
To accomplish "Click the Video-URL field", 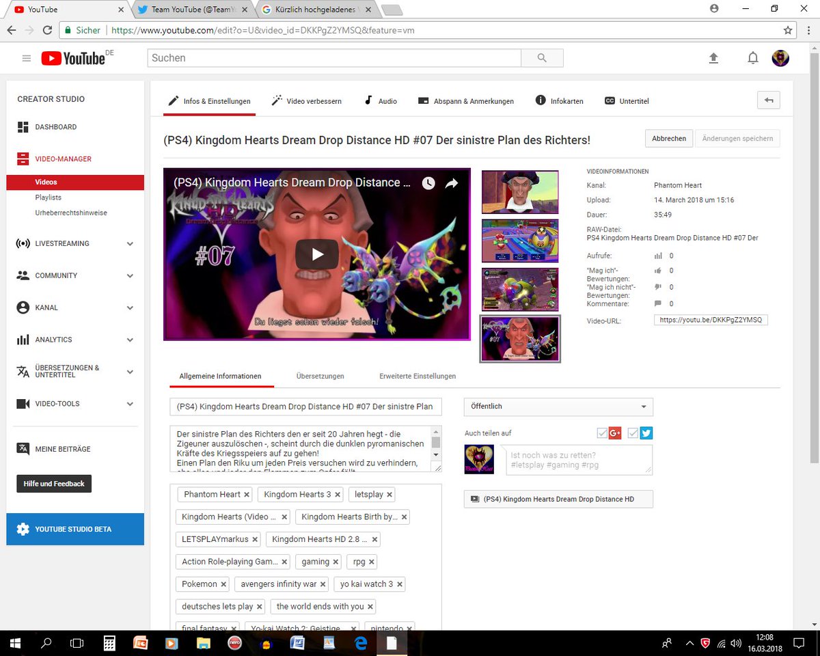I will pyautogui.click(x=711, y=320).
